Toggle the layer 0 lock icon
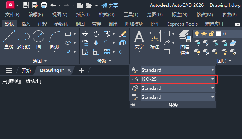The image size is (242, 139). 211,34
